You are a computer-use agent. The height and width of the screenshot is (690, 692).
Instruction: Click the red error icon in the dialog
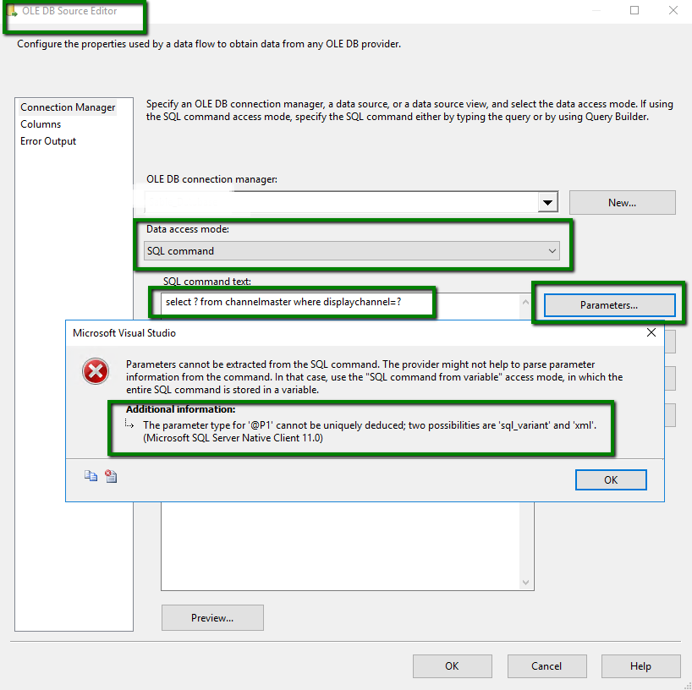click(x=96, y=371)
